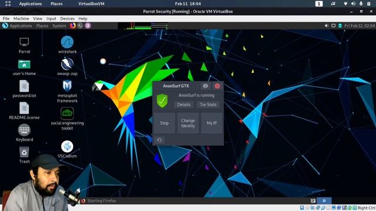Click the show desktop icon in bottom panel
The image size is (376, 211).
coord(313,200)
